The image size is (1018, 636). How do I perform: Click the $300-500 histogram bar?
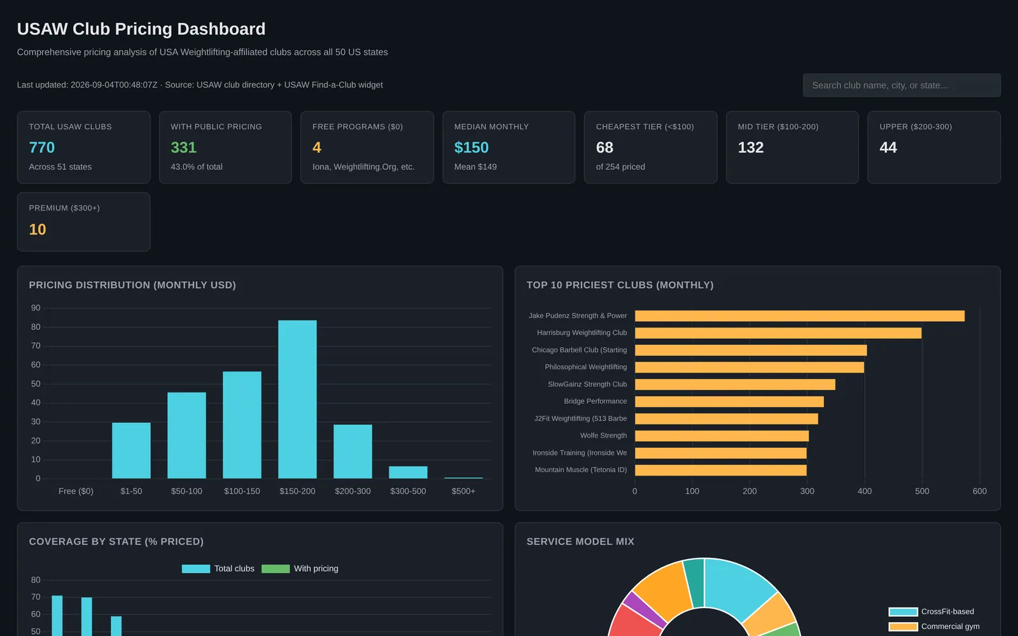(408, 473)
